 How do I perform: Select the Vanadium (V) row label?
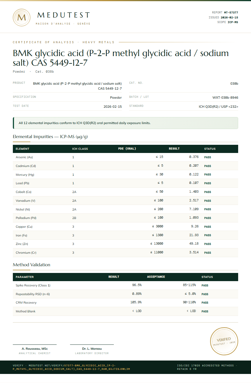tap(25, 201)
